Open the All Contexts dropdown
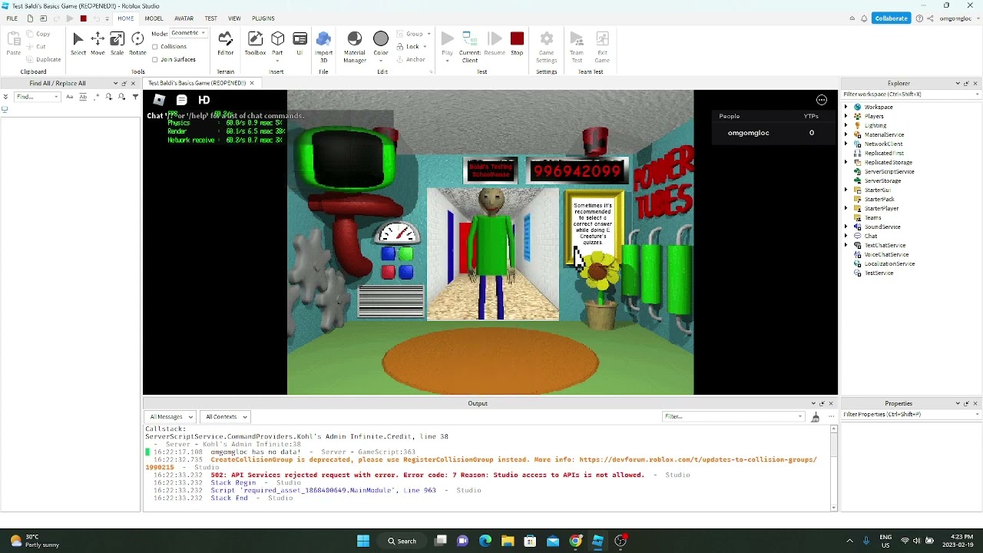The height and width of the screenshot is (553, 983). pyautogui.click(x=226, y=417)
